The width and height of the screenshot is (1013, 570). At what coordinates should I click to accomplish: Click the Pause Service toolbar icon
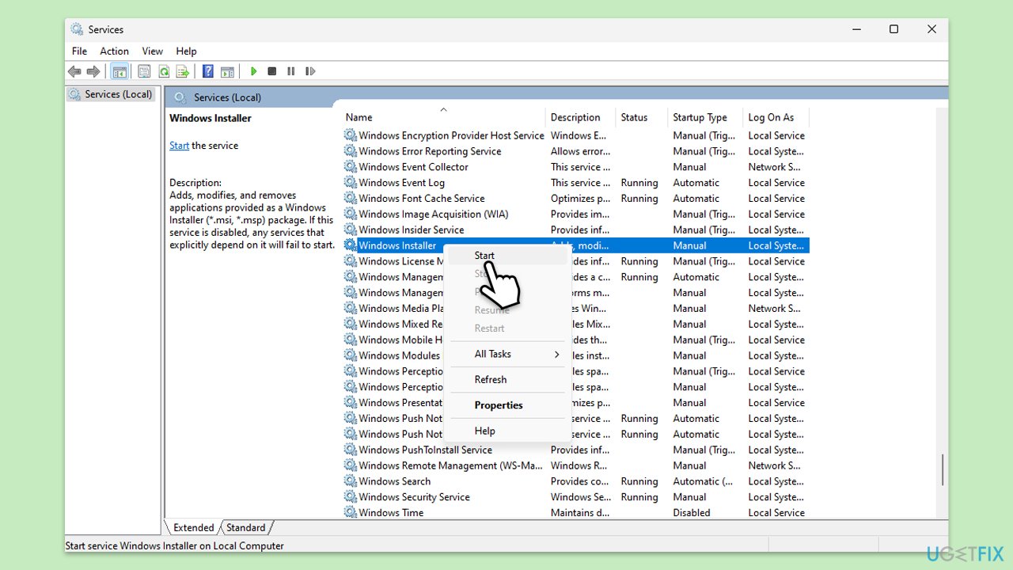(x=291, y=71)
